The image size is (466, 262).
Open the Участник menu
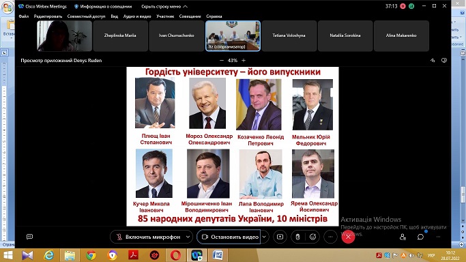click(x=165, y=16)
